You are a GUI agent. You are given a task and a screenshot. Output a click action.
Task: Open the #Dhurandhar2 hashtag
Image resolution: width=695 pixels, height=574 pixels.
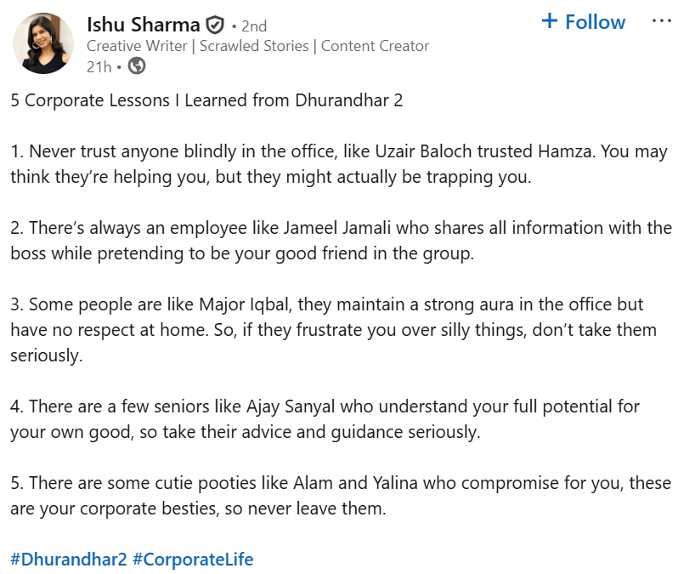[x=69, y=560]
